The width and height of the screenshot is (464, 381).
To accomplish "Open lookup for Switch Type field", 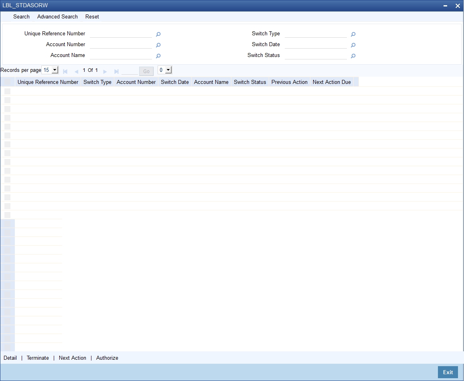I will pos(353,35).
